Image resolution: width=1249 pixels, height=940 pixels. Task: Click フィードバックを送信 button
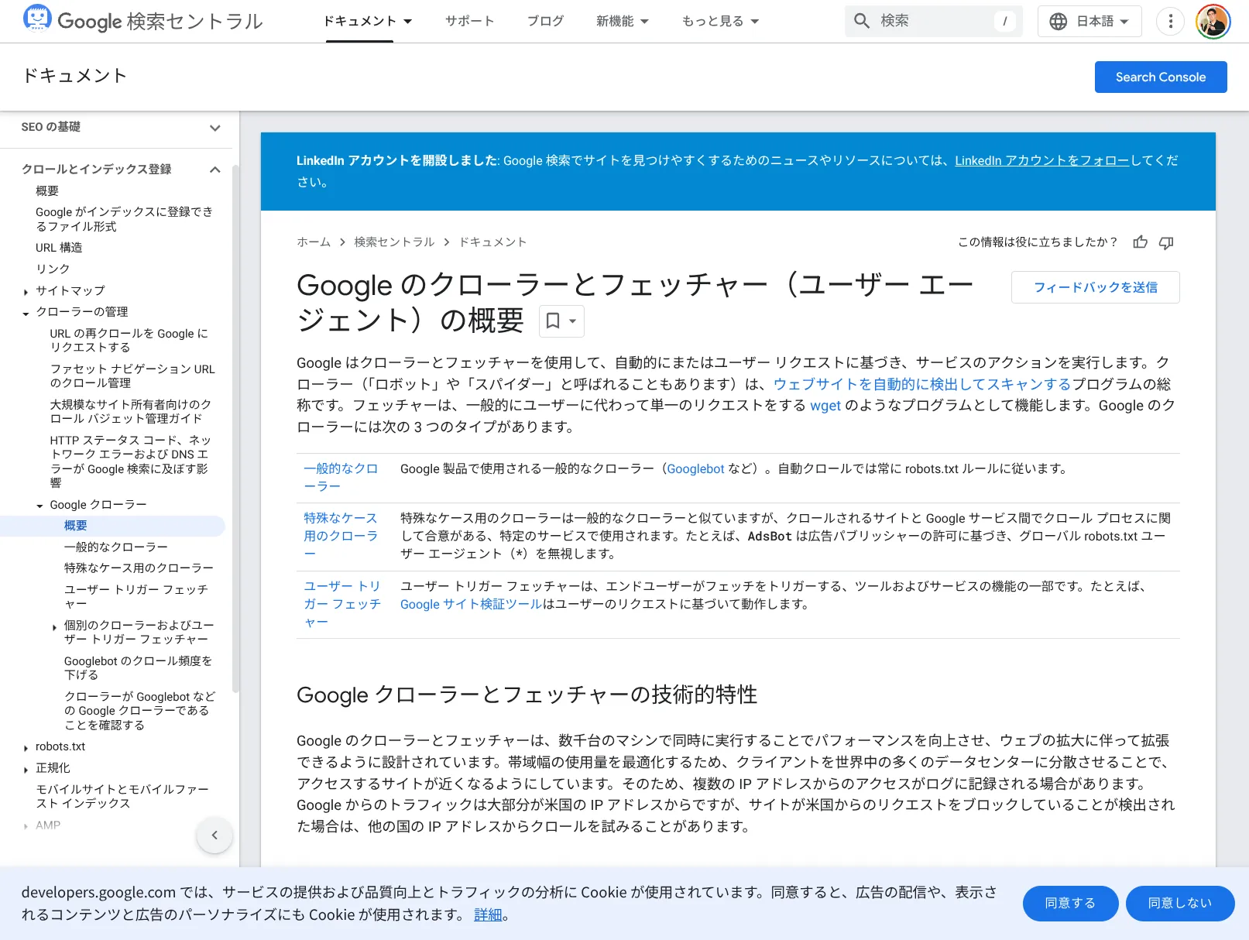(x=1095, y=287)
